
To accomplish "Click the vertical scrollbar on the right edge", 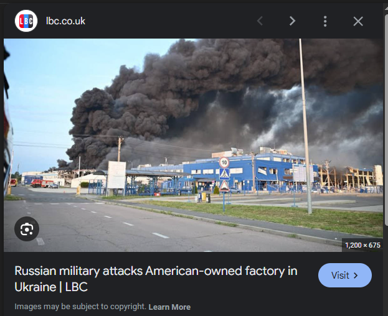I will click(x=386, y=119).
